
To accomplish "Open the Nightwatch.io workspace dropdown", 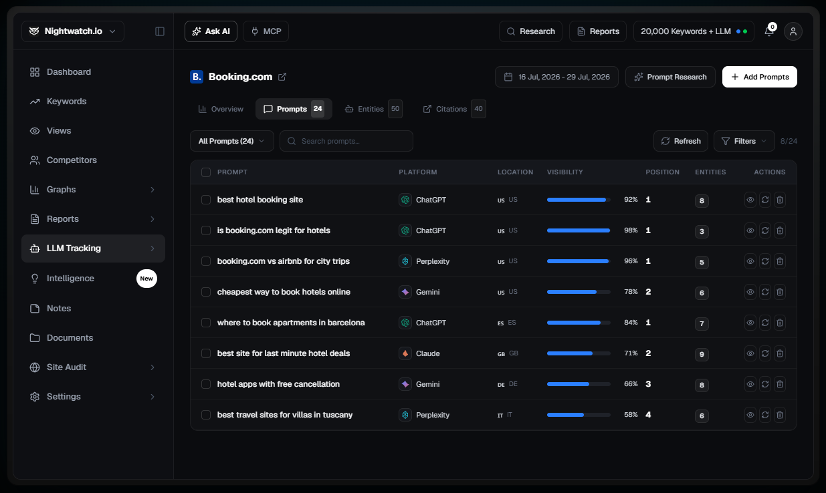I will pos(73,31).
